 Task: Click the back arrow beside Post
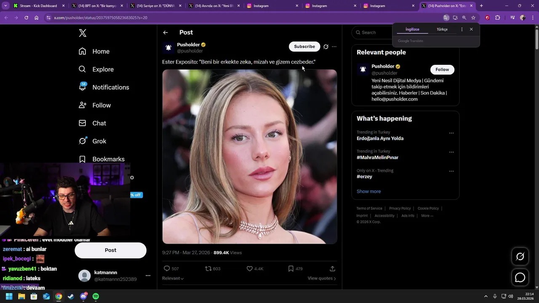165,32
